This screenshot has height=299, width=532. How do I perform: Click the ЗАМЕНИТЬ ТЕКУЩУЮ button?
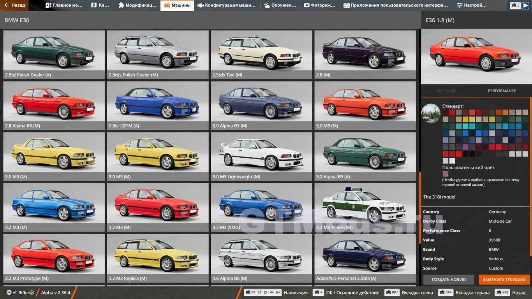[x=504, y=280]
